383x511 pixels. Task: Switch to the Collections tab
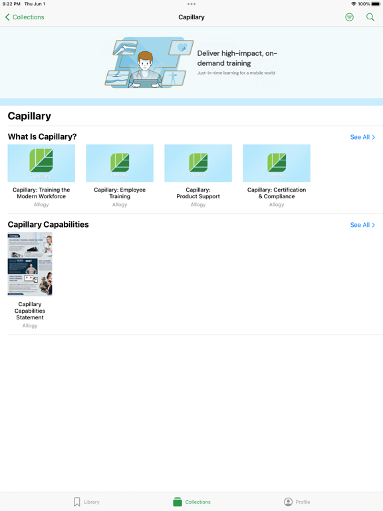click(x=191, y=502)
